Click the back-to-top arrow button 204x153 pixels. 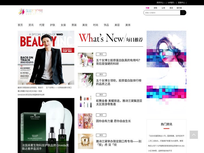tap(194, 135)
